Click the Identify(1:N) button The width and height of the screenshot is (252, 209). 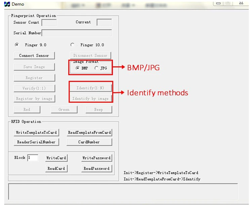(90, 88)
